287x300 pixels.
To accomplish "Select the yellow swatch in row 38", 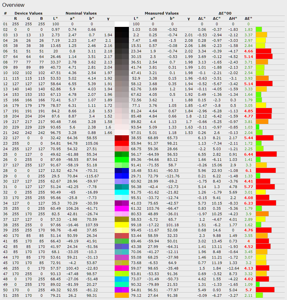I will click(121, 225).
